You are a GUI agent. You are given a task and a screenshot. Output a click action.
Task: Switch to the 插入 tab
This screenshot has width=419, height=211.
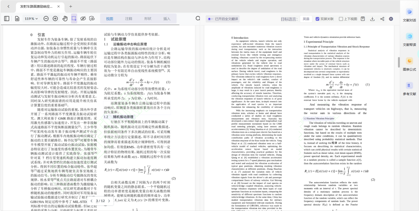(167, 19)
